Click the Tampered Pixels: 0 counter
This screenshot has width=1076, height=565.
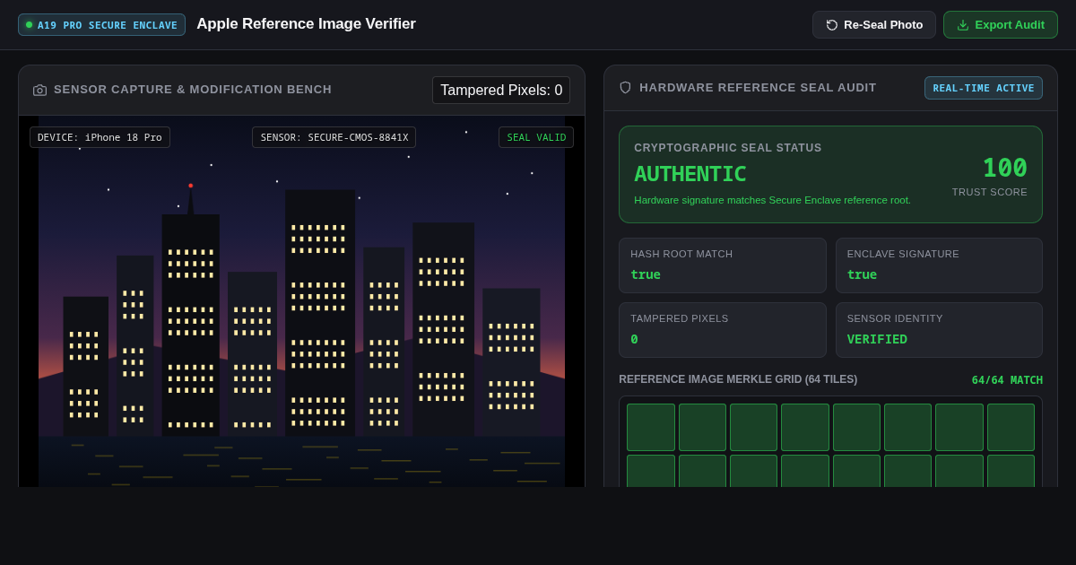click(x=501, y=91)
